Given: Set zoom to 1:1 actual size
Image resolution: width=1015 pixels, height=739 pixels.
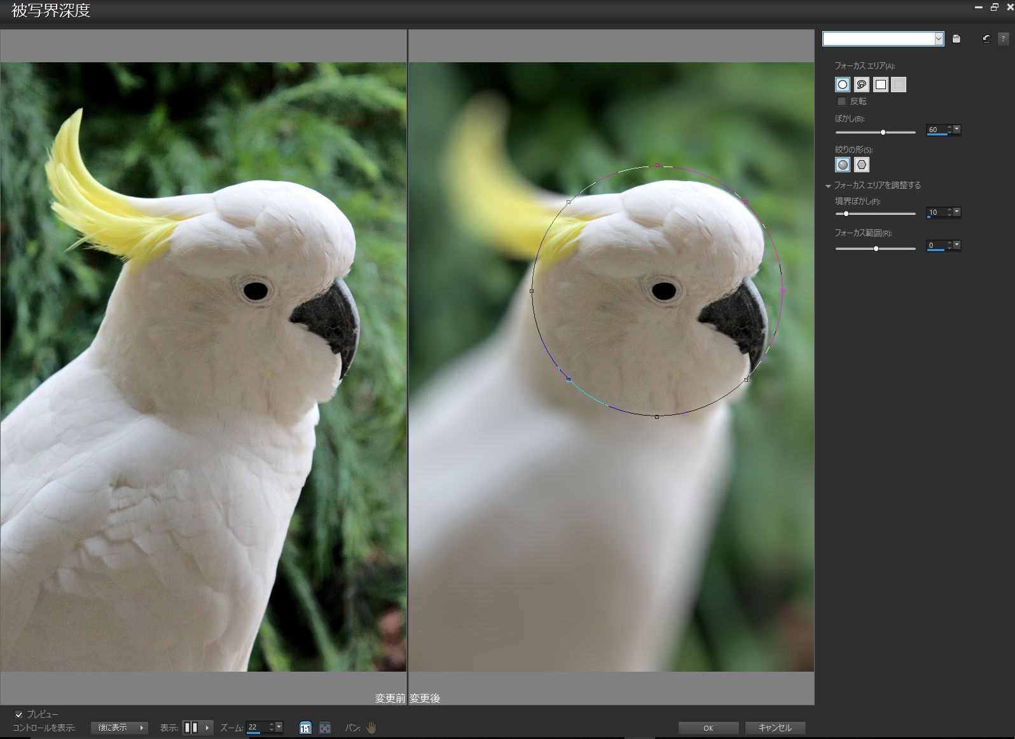Looking at the screenshot, I should point(305,728).
